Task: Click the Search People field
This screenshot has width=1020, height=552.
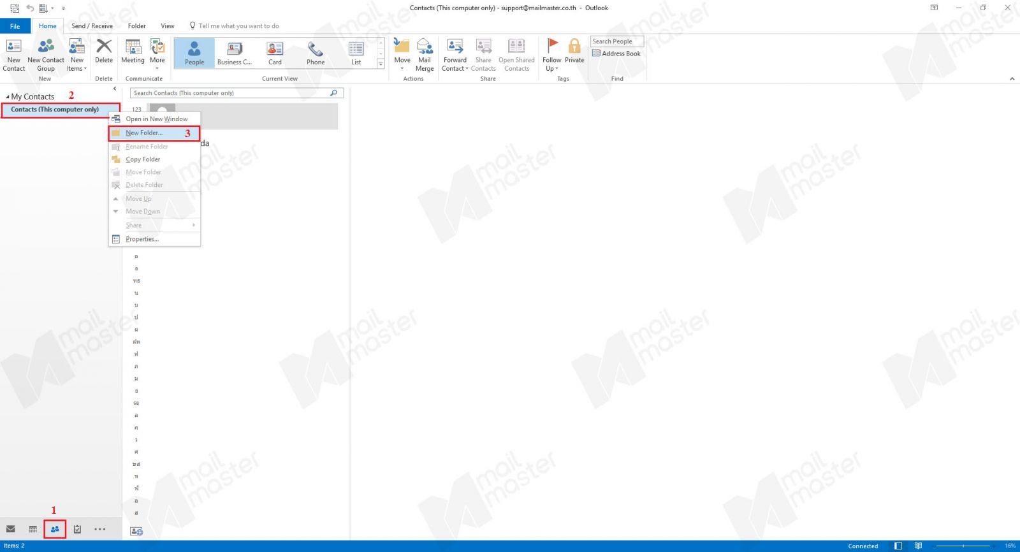Action: tap(616, 41)
